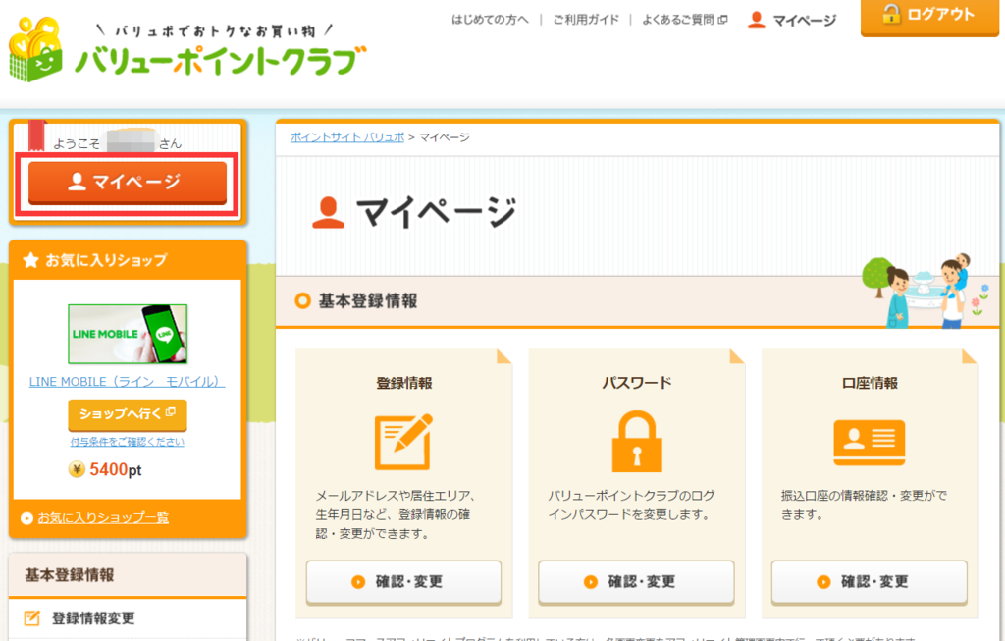Click the edit icon beside 登録情報変更
The image size is (1005, 641).
pyautogui.click(x=32, y=617)
